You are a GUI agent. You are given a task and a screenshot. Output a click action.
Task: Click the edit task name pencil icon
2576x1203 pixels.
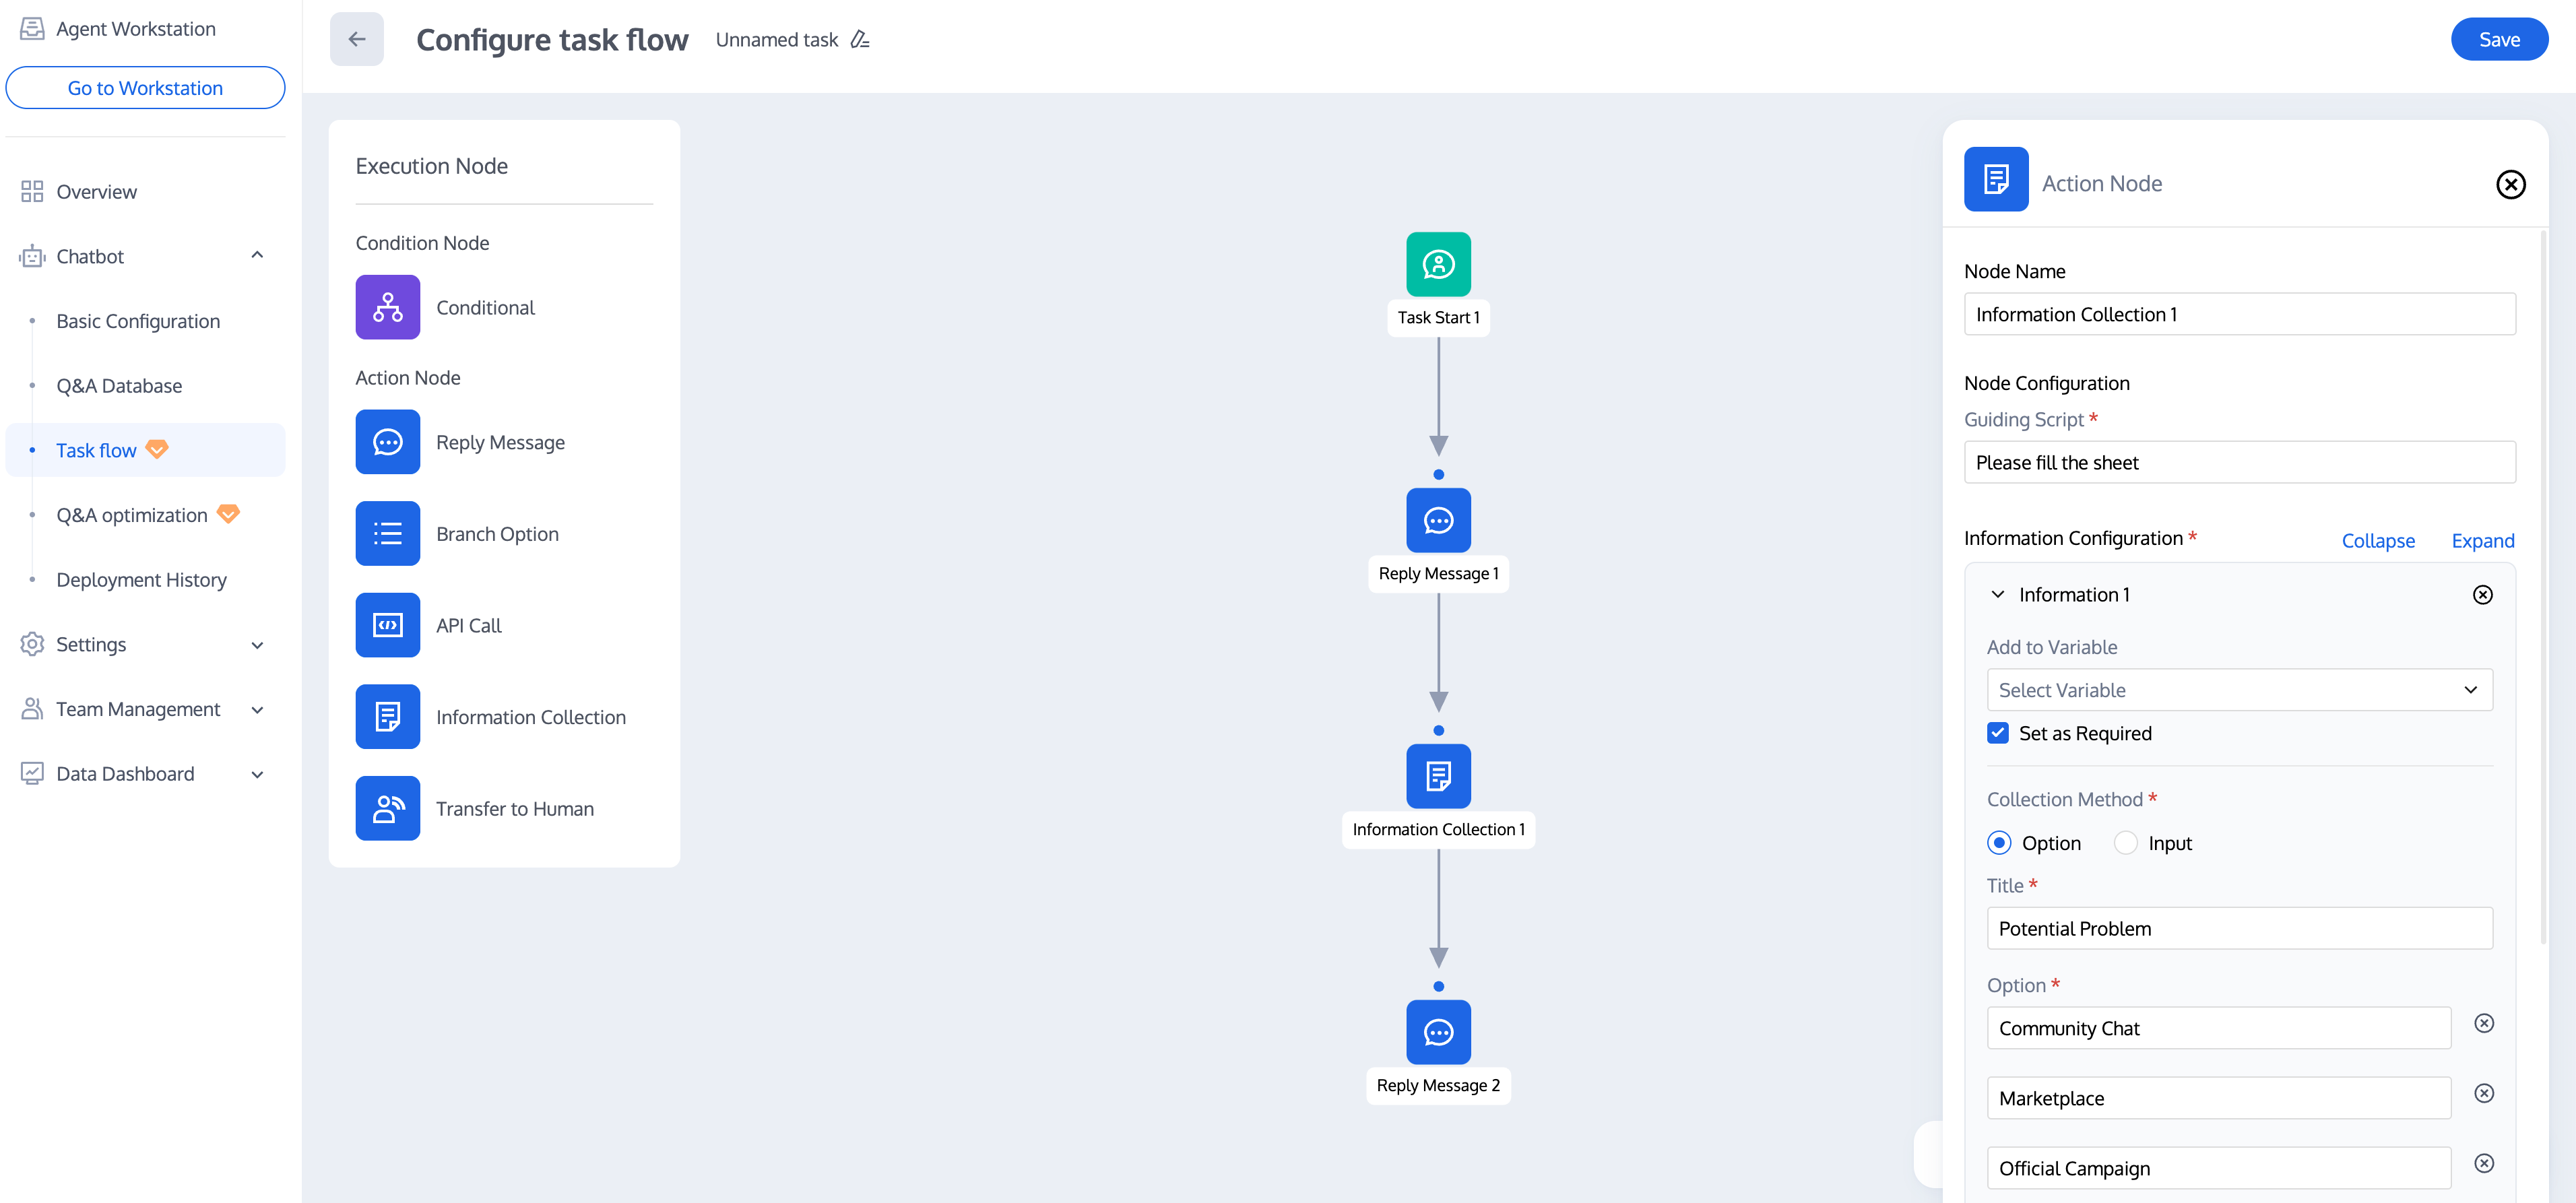[x=859, y=40]
